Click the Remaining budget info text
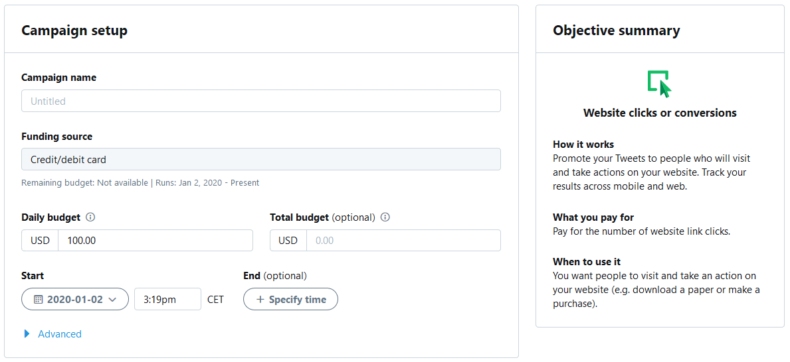Screen dimensions: 790x362 coord(140,182)
